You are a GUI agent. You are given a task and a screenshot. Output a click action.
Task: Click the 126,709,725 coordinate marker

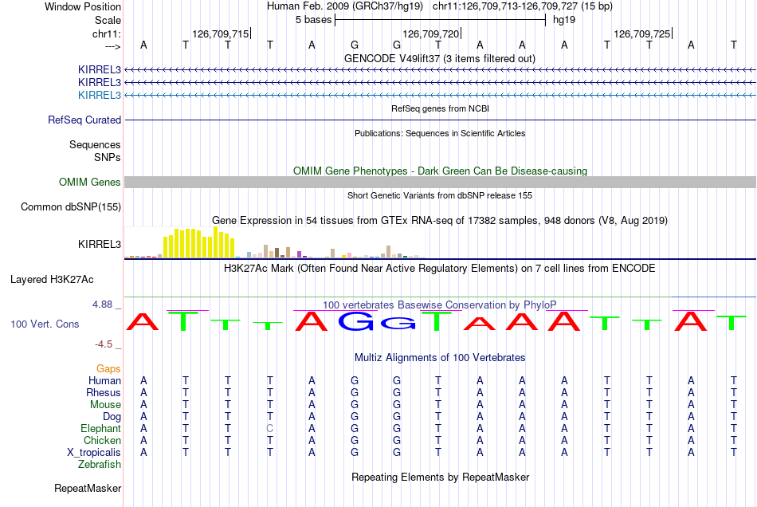(x=642, y=33)
